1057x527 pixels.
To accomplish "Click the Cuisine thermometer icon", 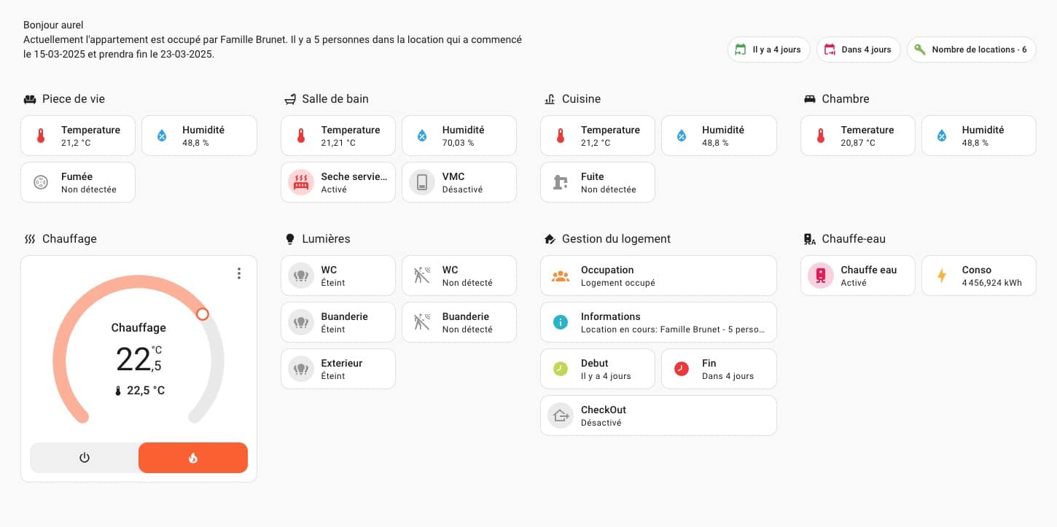I will pyautogui.click(x=561, y=136).
